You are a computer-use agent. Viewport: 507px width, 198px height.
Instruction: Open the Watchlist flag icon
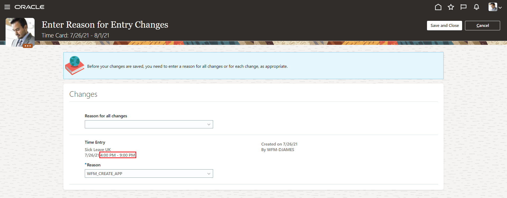[x=463, y=7]
